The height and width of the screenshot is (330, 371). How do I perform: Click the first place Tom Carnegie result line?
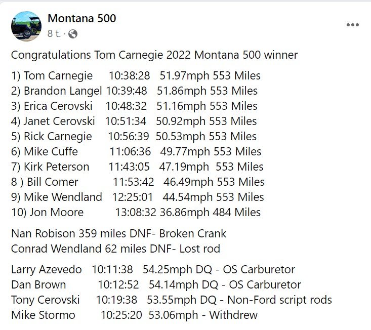[136, 76]
